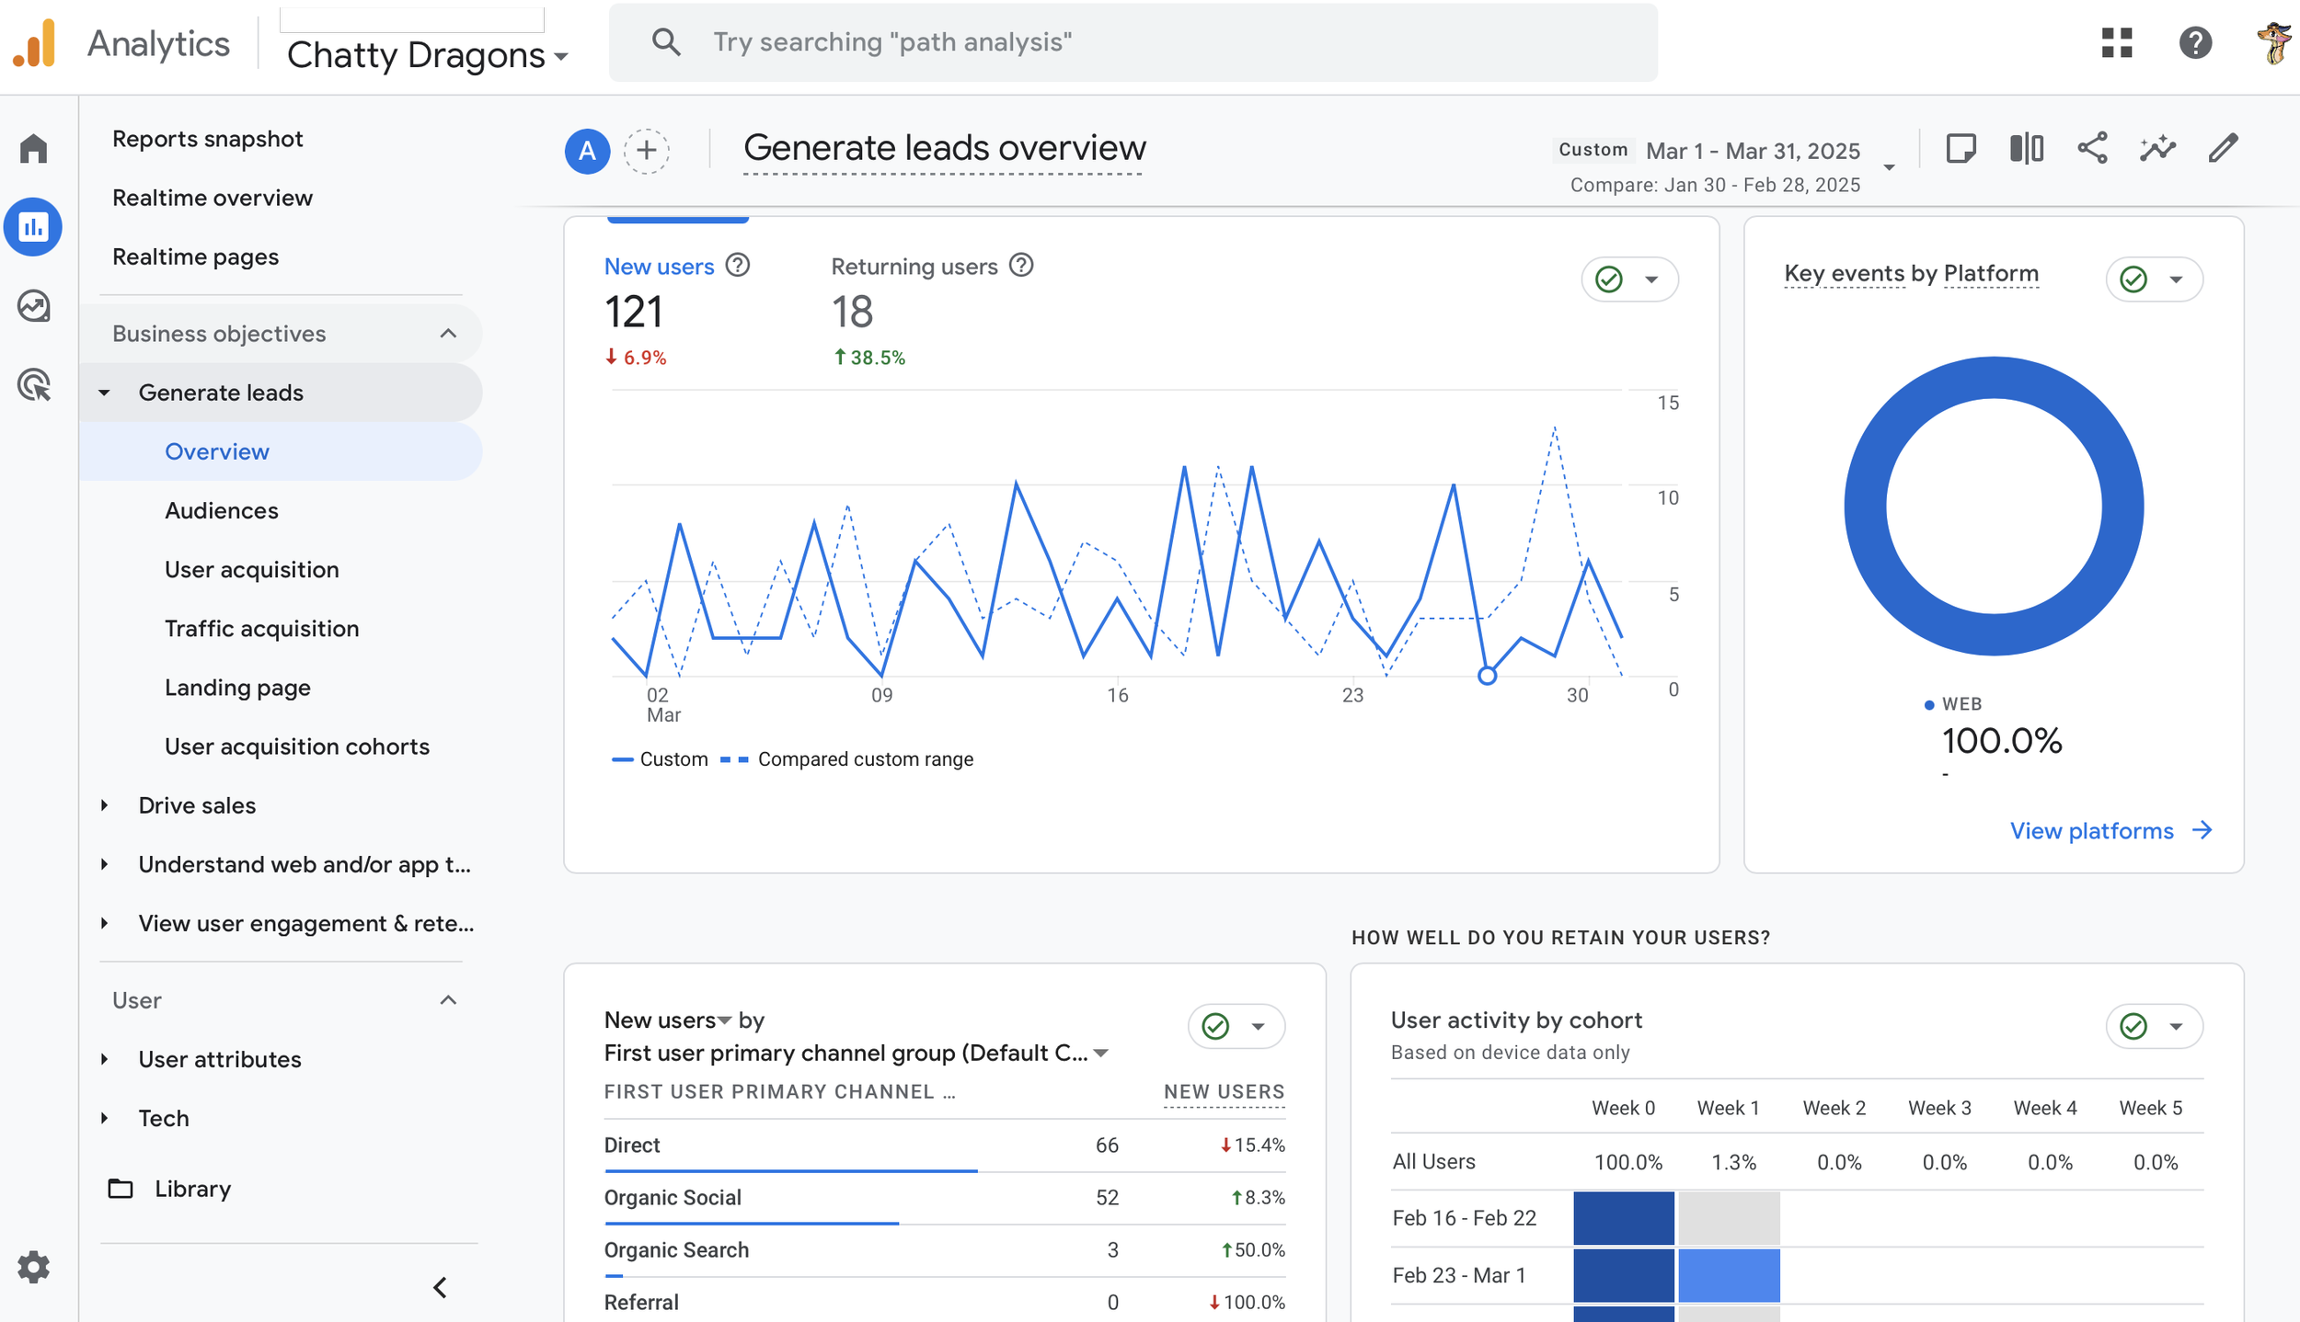2300x1322 pixels.
Task: Open the Library folder icon
Action: (121, 1188)
